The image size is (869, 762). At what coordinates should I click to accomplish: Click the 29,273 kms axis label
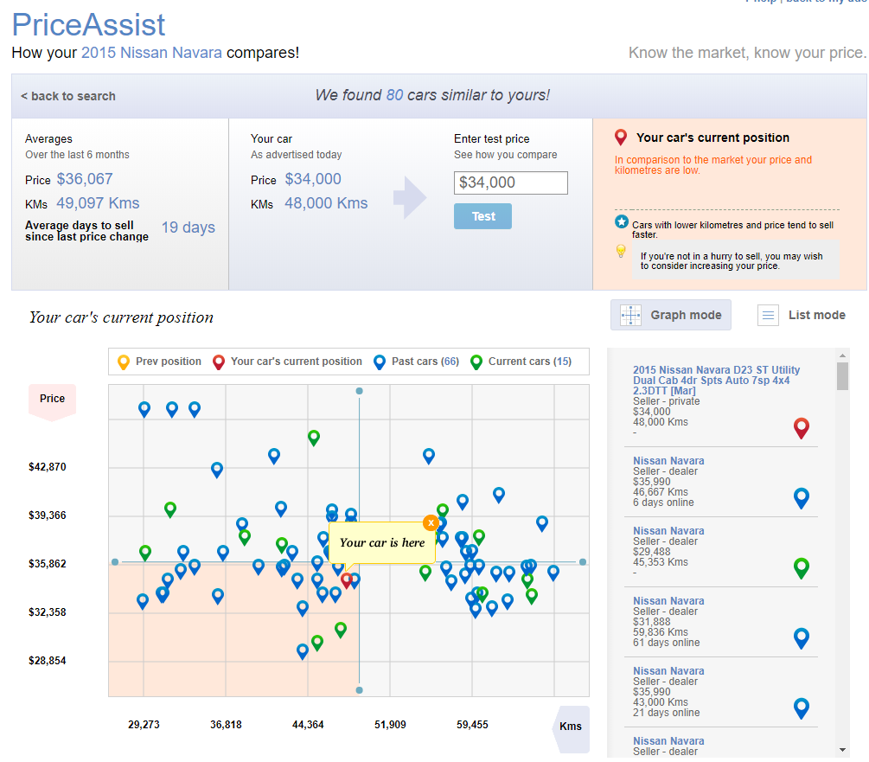[144, 724]
